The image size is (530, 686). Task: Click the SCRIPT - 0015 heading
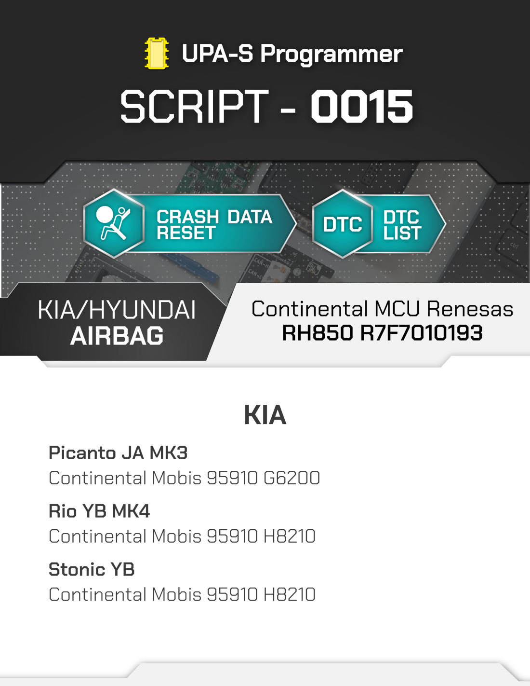(266, 107)
